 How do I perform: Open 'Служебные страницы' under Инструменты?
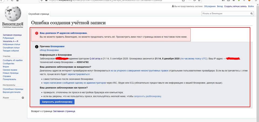(13, 89)
